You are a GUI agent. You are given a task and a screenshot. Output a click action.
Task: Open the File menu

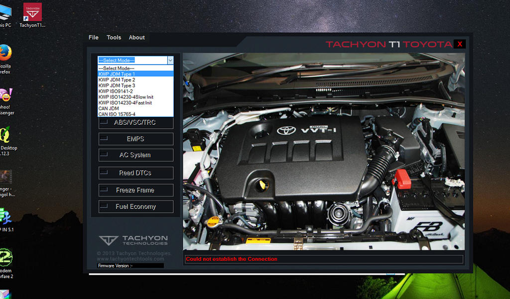[x=94, y=38]
